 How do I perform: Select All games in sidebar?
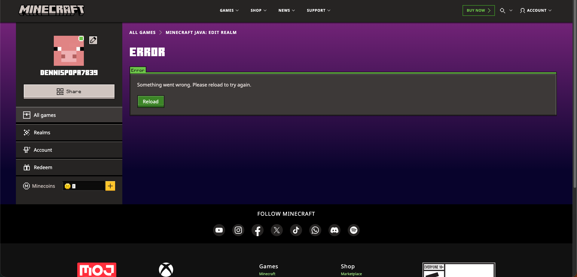point(69,115)
